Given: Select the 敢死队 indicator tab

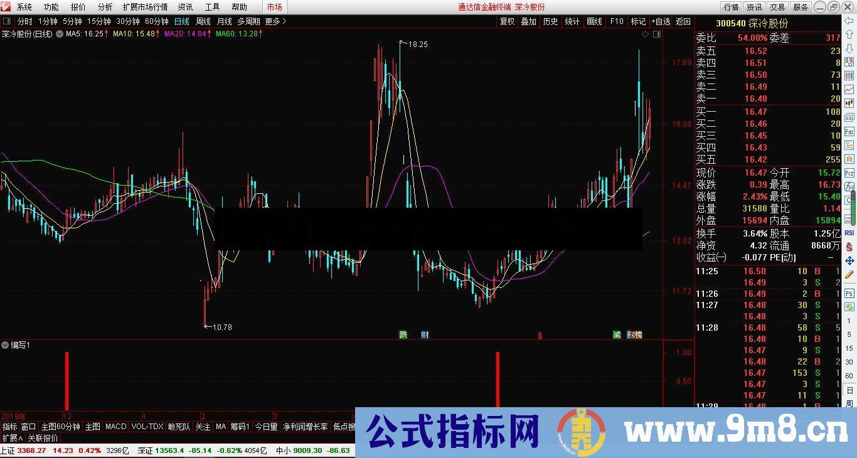Looking at the screenshot, I should click(x=179, y=427).
